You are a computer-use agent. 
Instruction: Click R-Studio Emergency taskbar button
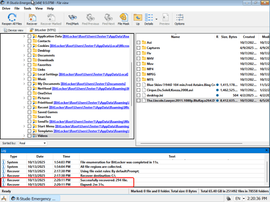pos(35,198)
